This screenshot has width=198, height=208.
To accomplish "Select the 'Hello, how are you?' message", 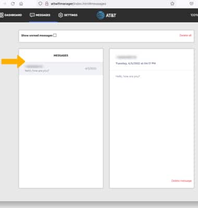I will 61,69.
